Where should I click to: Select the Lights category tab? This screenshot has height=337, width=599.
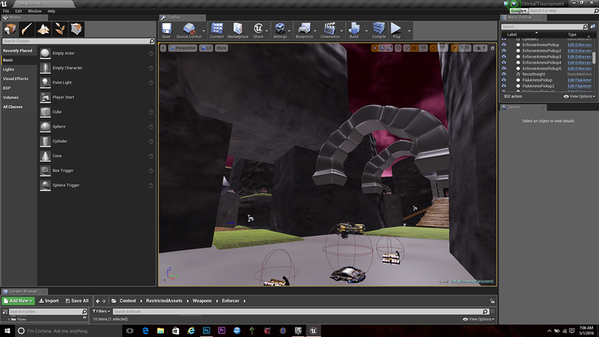[8, 69]
